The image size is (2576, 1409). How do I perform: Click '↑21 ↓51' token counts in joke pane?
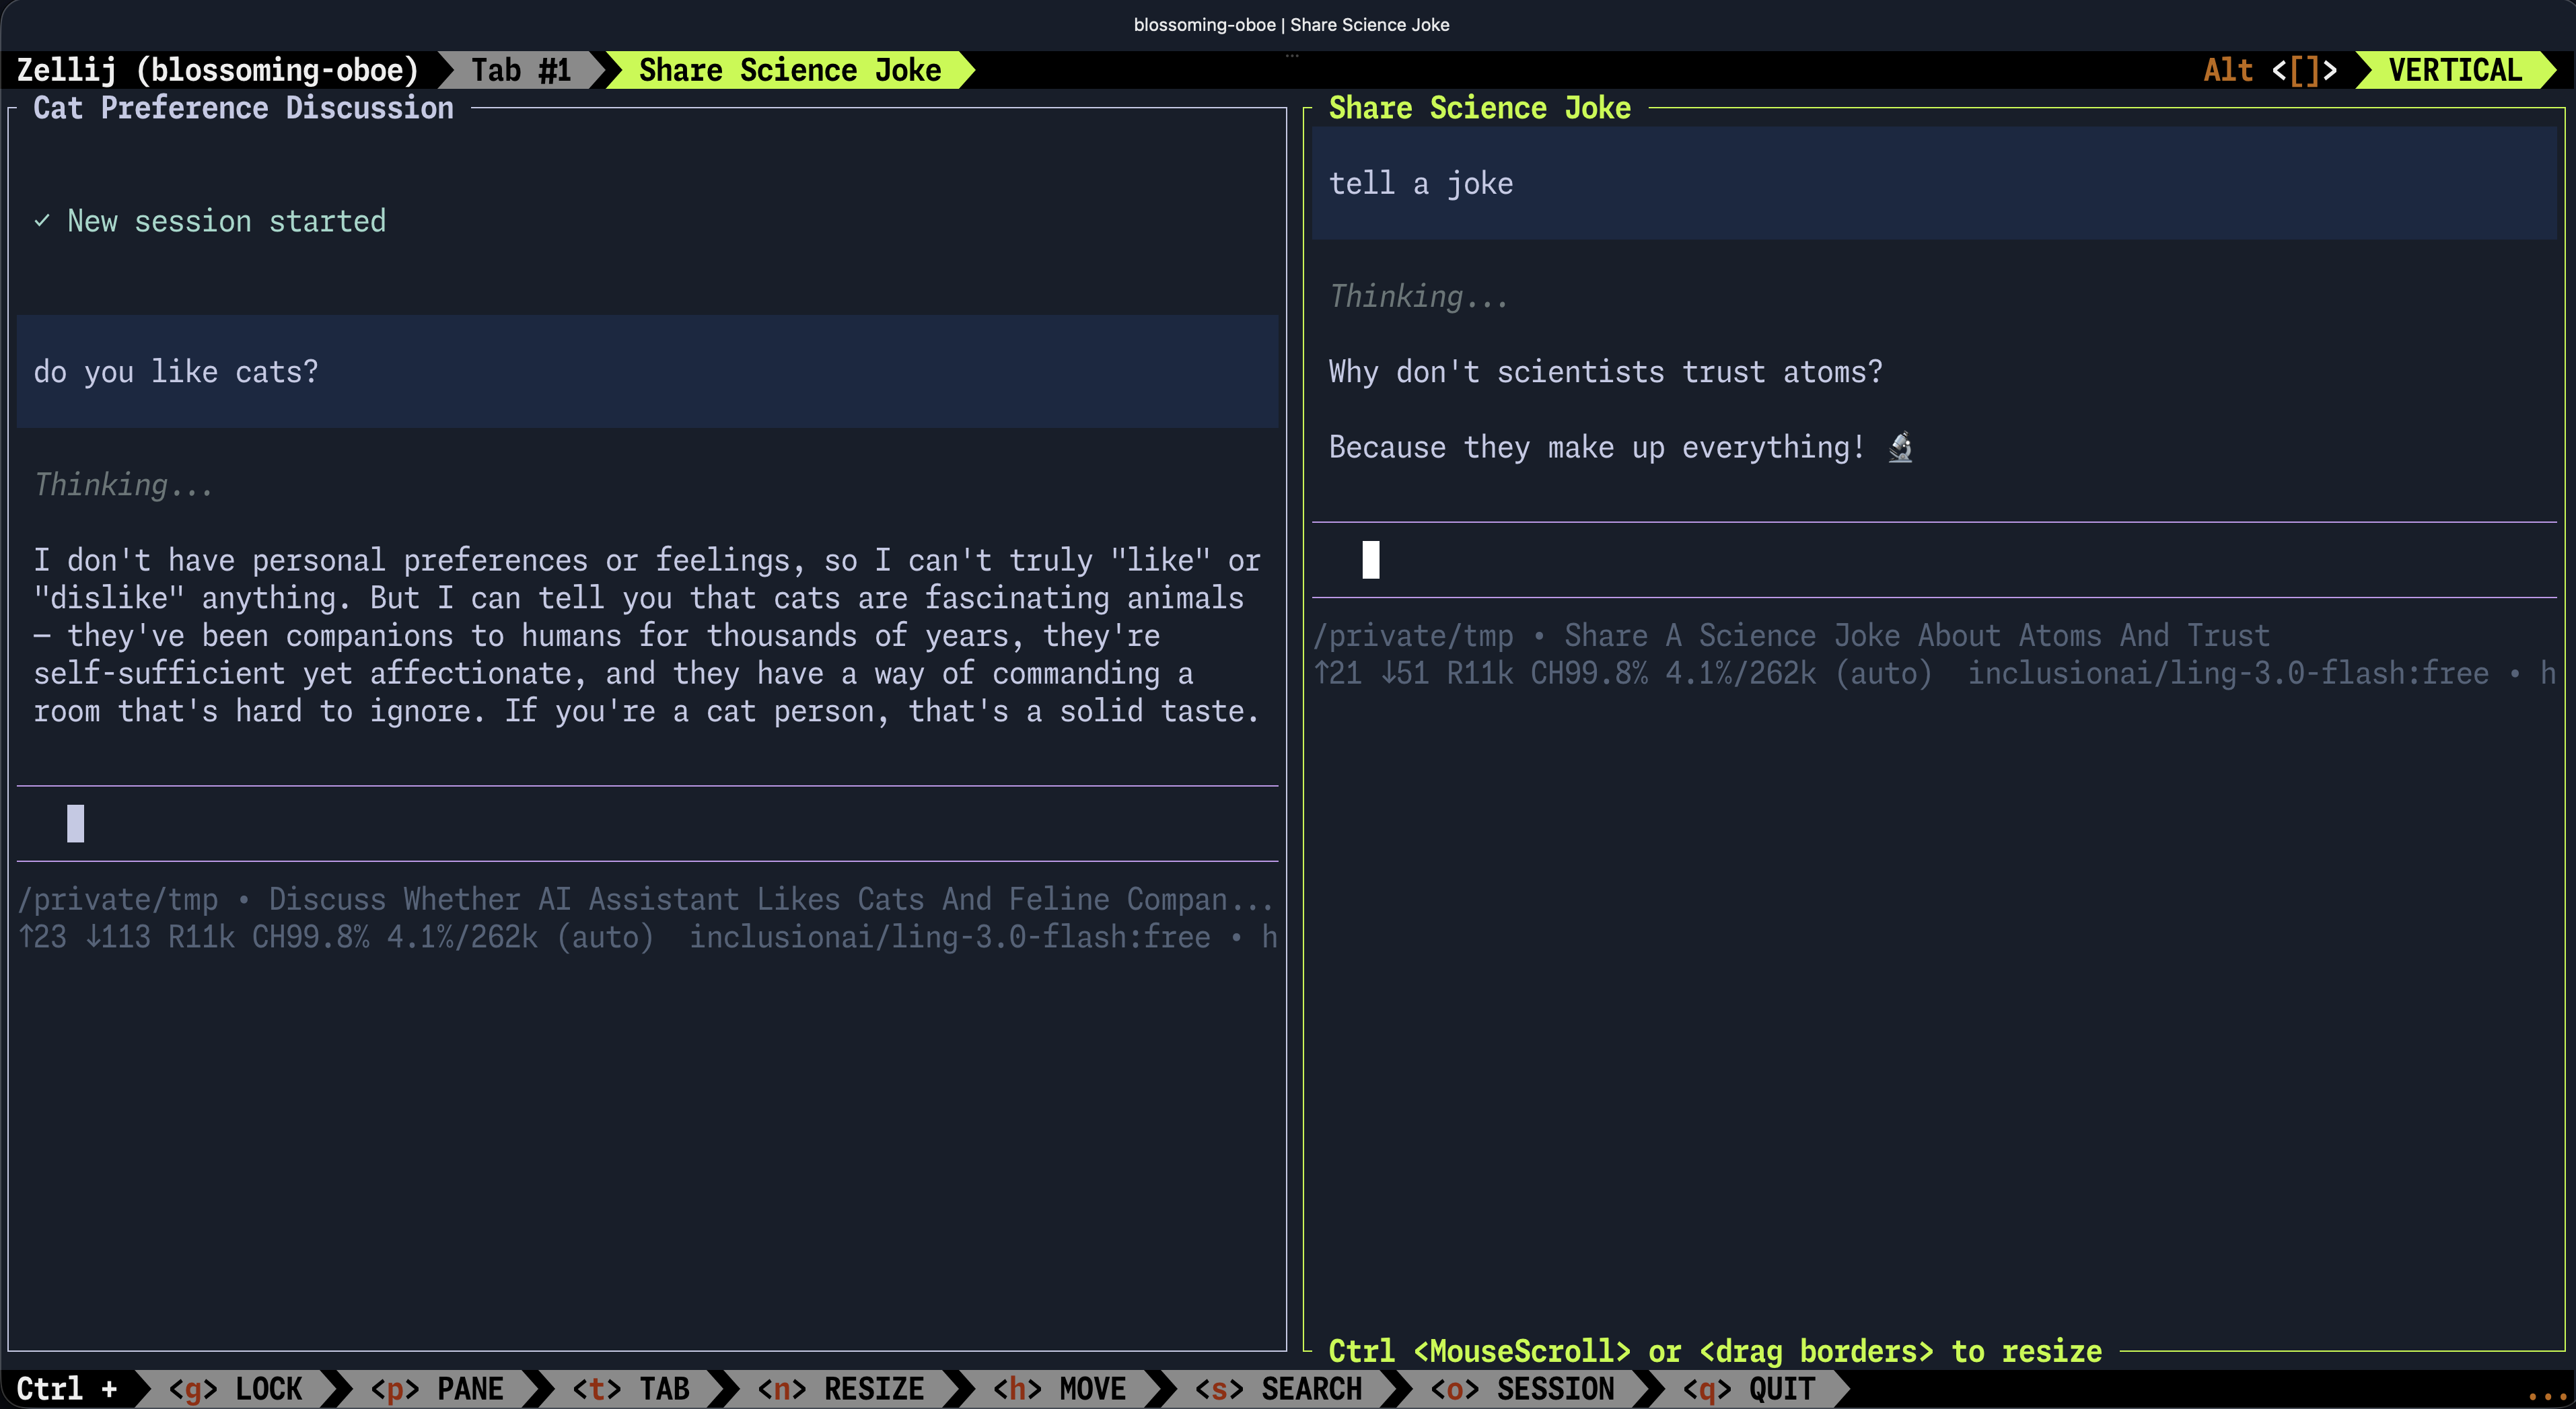coord(1371,674)
